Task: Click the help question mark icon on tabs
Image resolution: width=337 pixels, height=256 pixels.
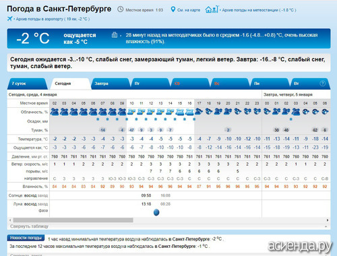Action: click(322, 84)
